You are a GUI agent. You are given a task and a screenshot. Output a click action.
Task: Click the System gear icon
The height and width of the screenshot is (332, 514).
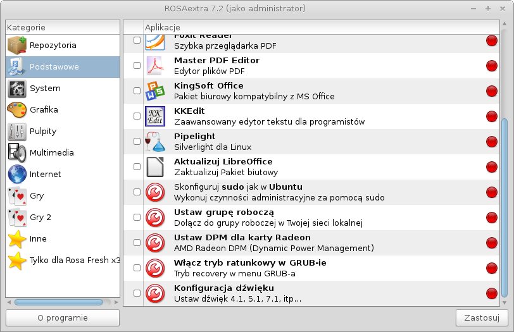tap(16, 89)
